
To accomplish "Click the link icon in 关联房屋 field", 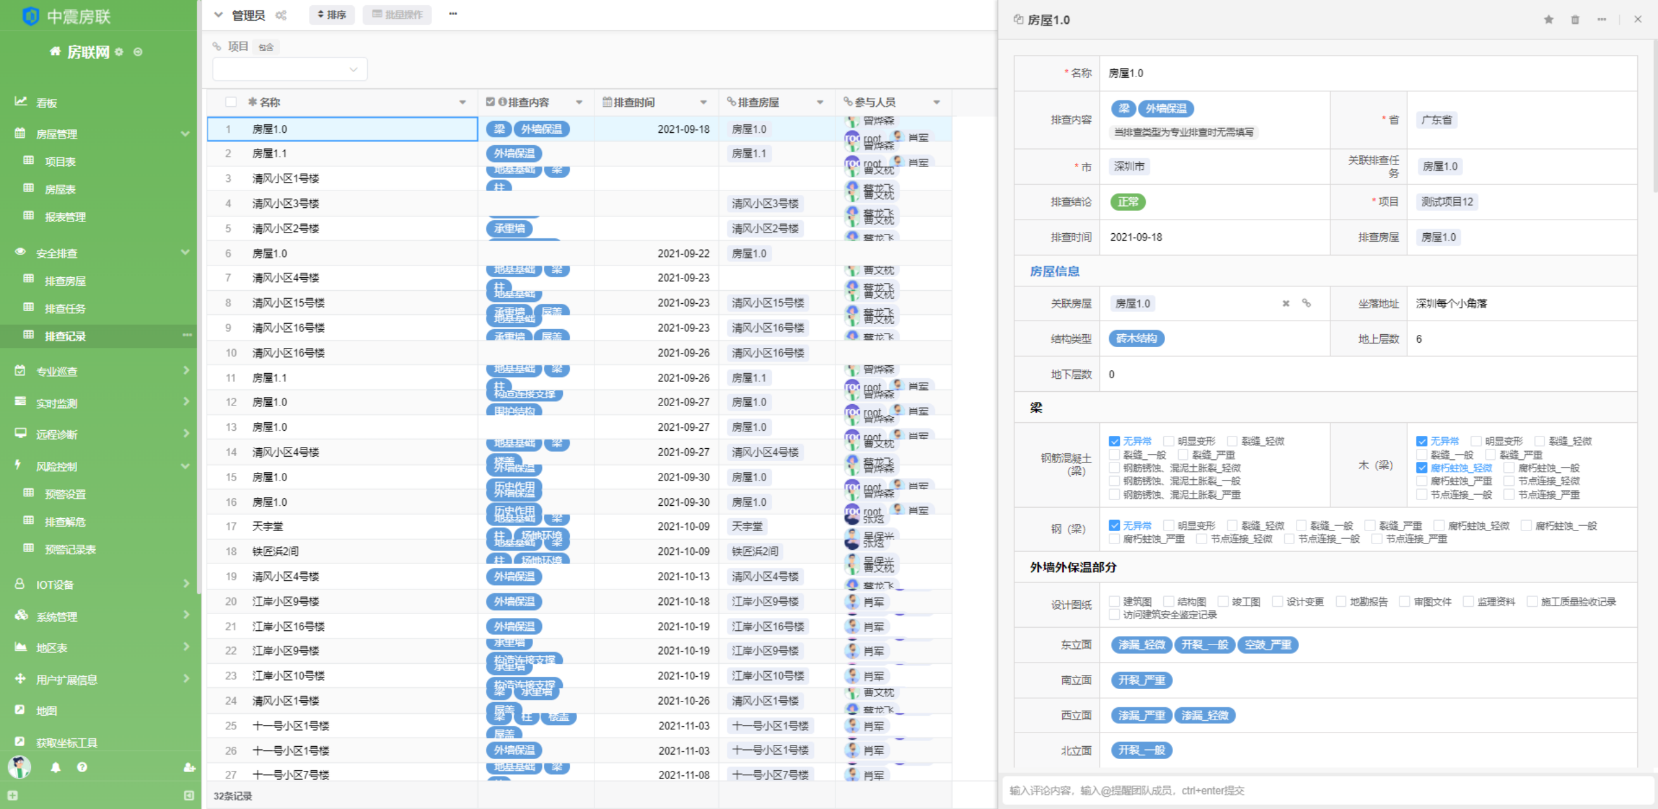I will click(x=1306, y=303).
